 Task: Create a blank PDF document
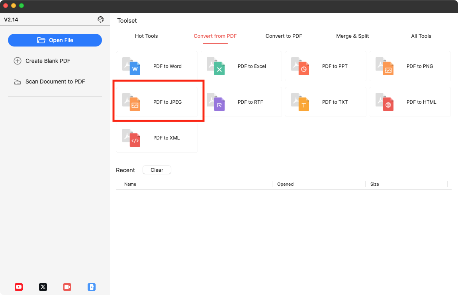point(47,61)
